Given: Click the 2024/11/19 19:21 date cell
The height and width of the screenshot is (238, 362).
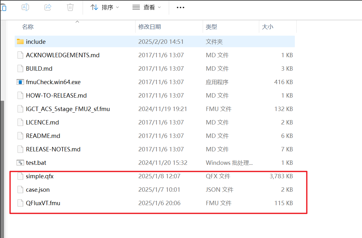Looking at the screenshot, I should pos(162,109).
